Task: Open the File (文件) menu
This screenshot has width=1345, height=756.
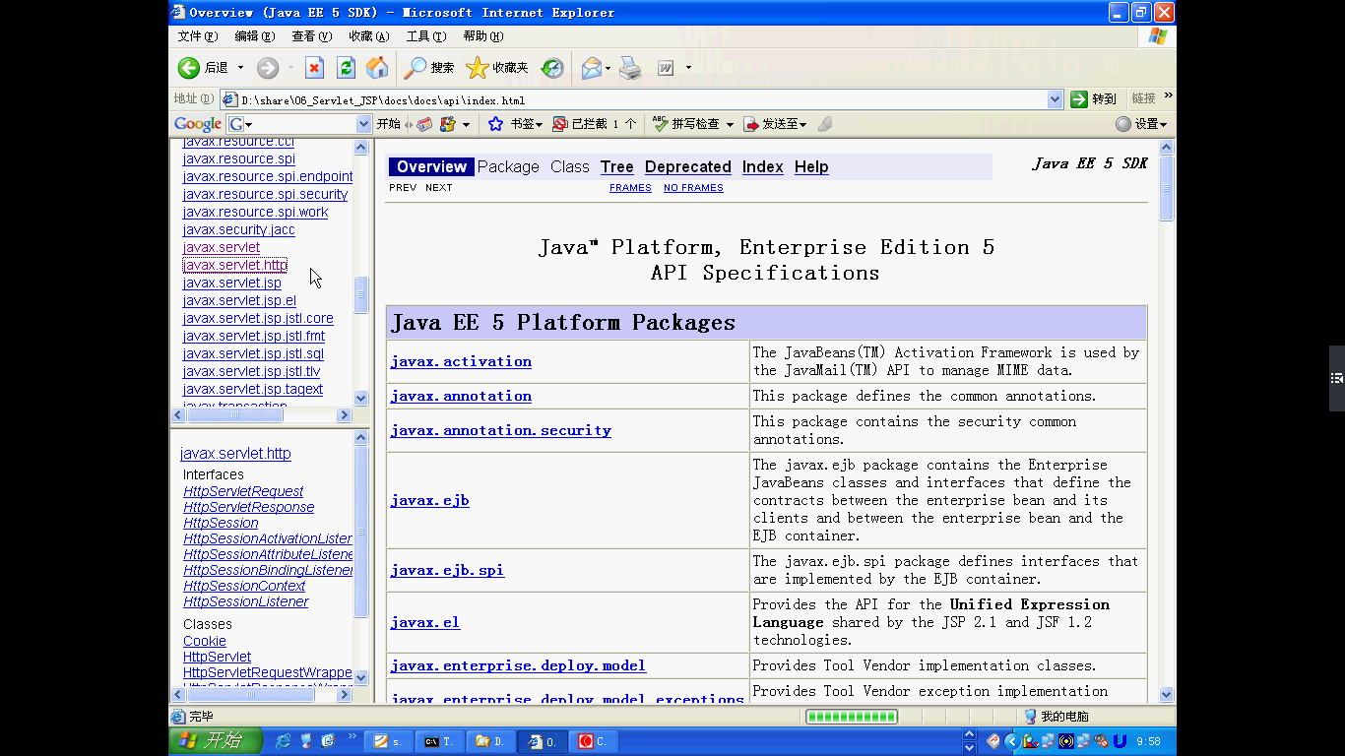Action: 197,36
